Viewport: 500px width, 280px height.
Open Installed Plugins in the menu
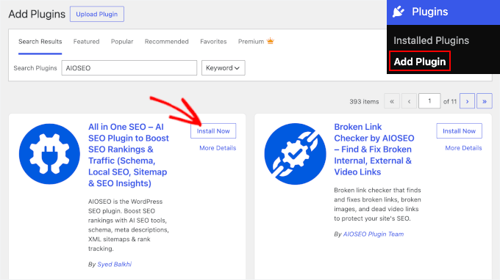pos(431,40)
